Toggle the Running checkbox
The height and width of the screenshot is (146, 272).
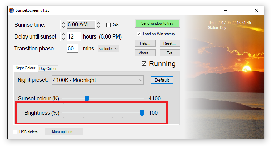click(x=144, y=64)
